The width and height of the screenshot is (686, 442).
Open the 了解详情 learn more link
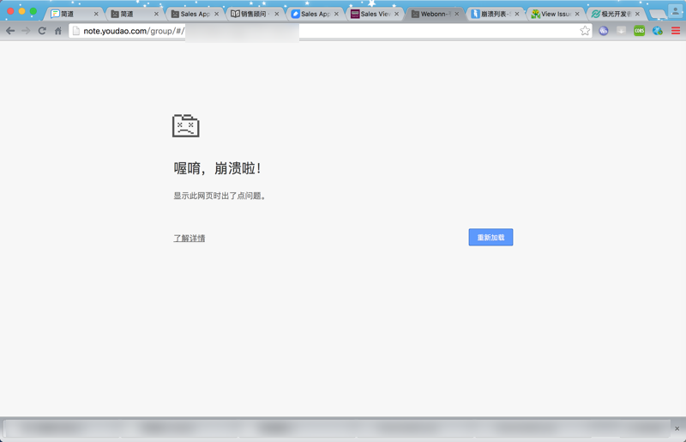click(x=190, y=239)
